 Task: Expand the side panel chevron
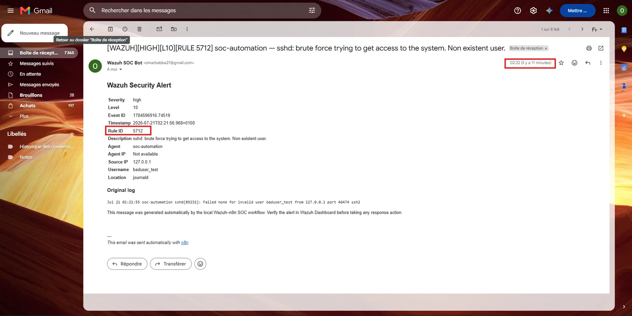pyautogui.click(x=624, y=307)
